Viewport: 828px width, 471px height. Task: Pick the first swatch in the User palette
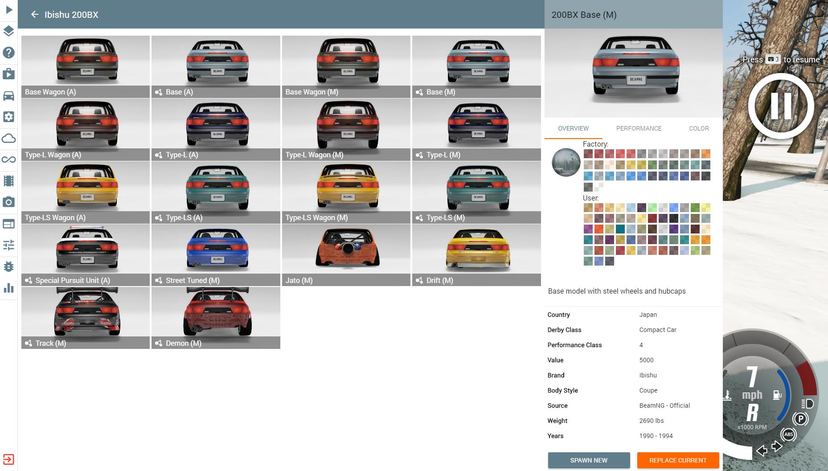click(x=588, y=208)
